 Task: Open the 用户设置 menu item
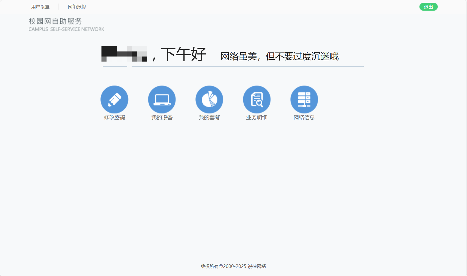[x=40, y=7]
